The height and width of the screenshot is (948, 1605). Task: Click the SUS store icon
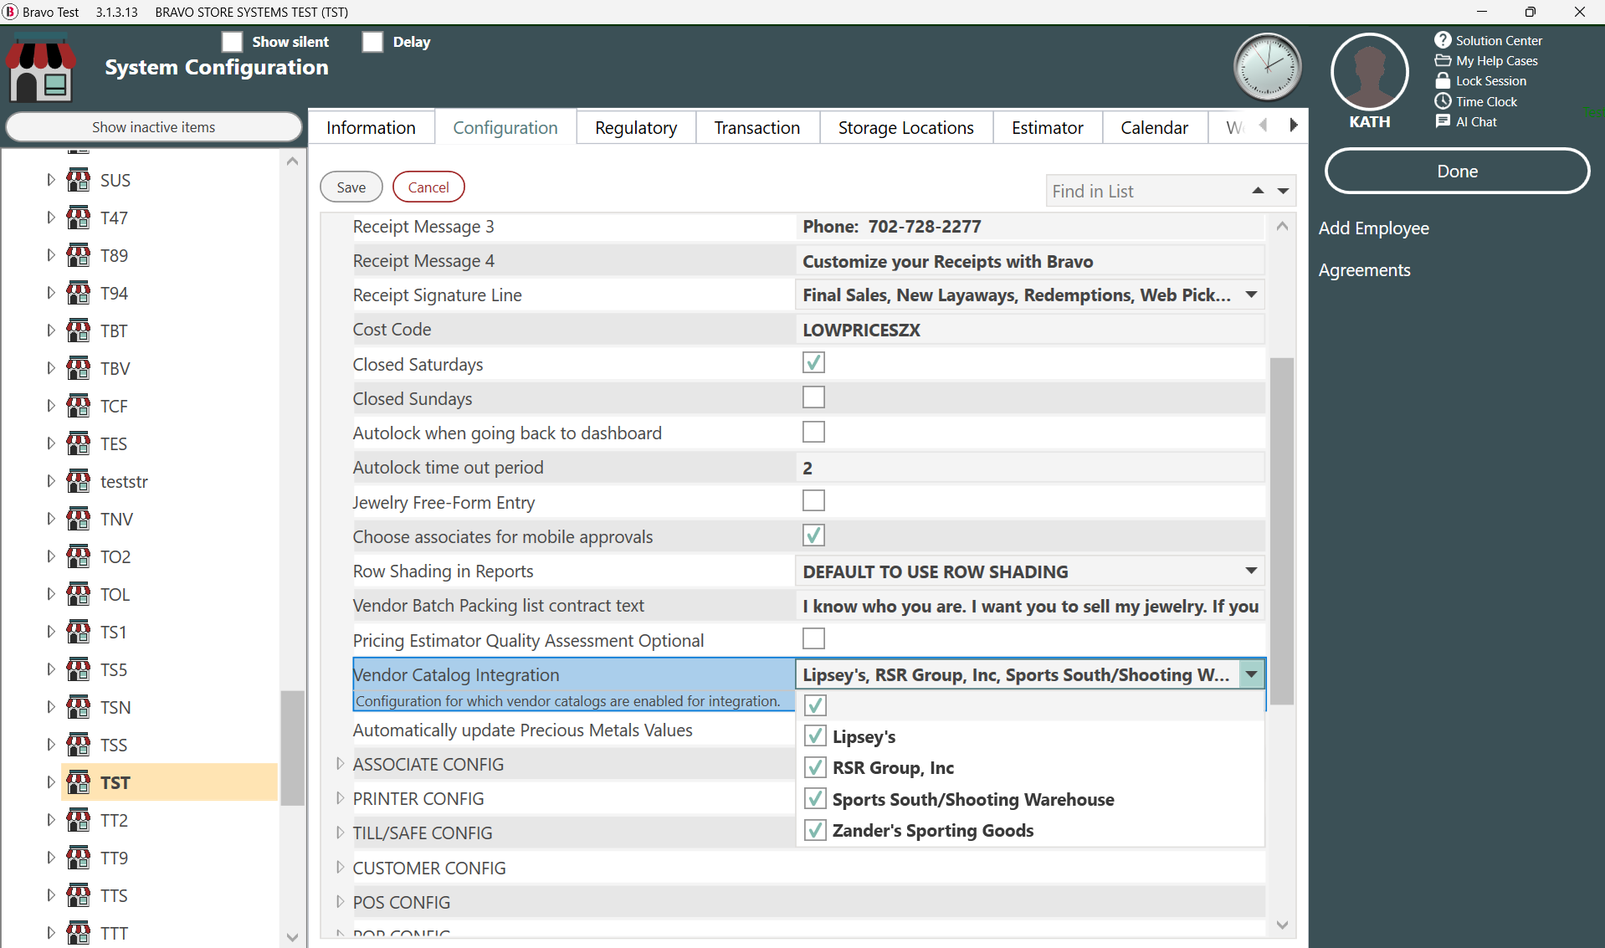[x=79, y=180]
